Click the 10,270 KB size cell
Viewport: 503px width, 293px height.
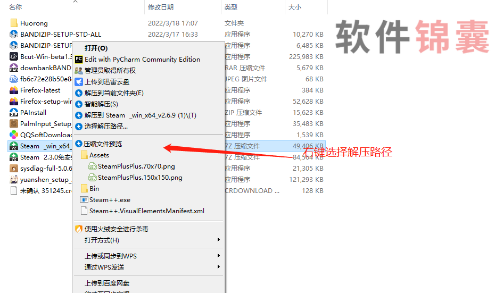click(x=308, y=35)
